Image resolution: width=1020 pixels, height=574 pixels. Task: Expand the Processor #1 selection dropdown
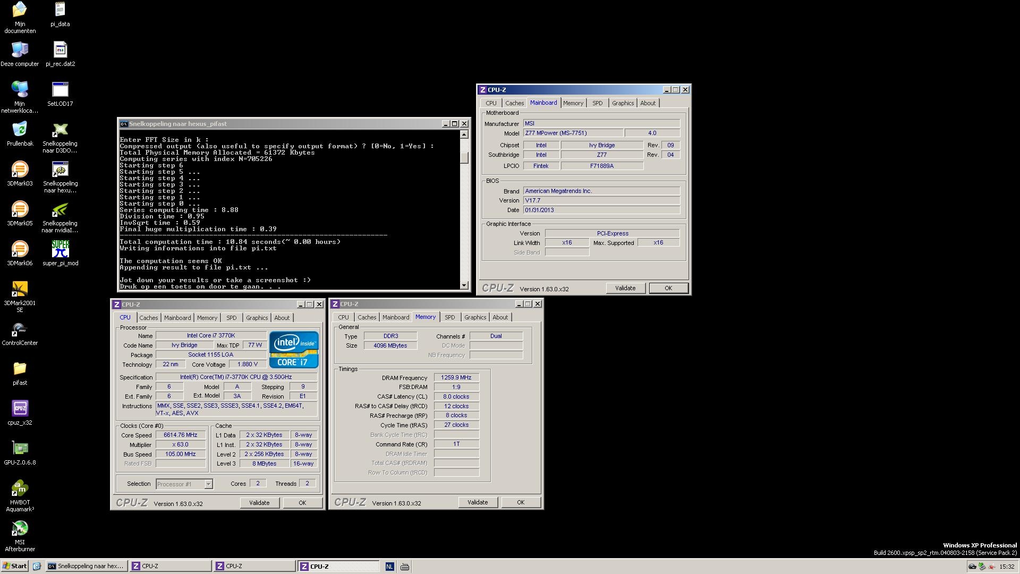[208, 484]
